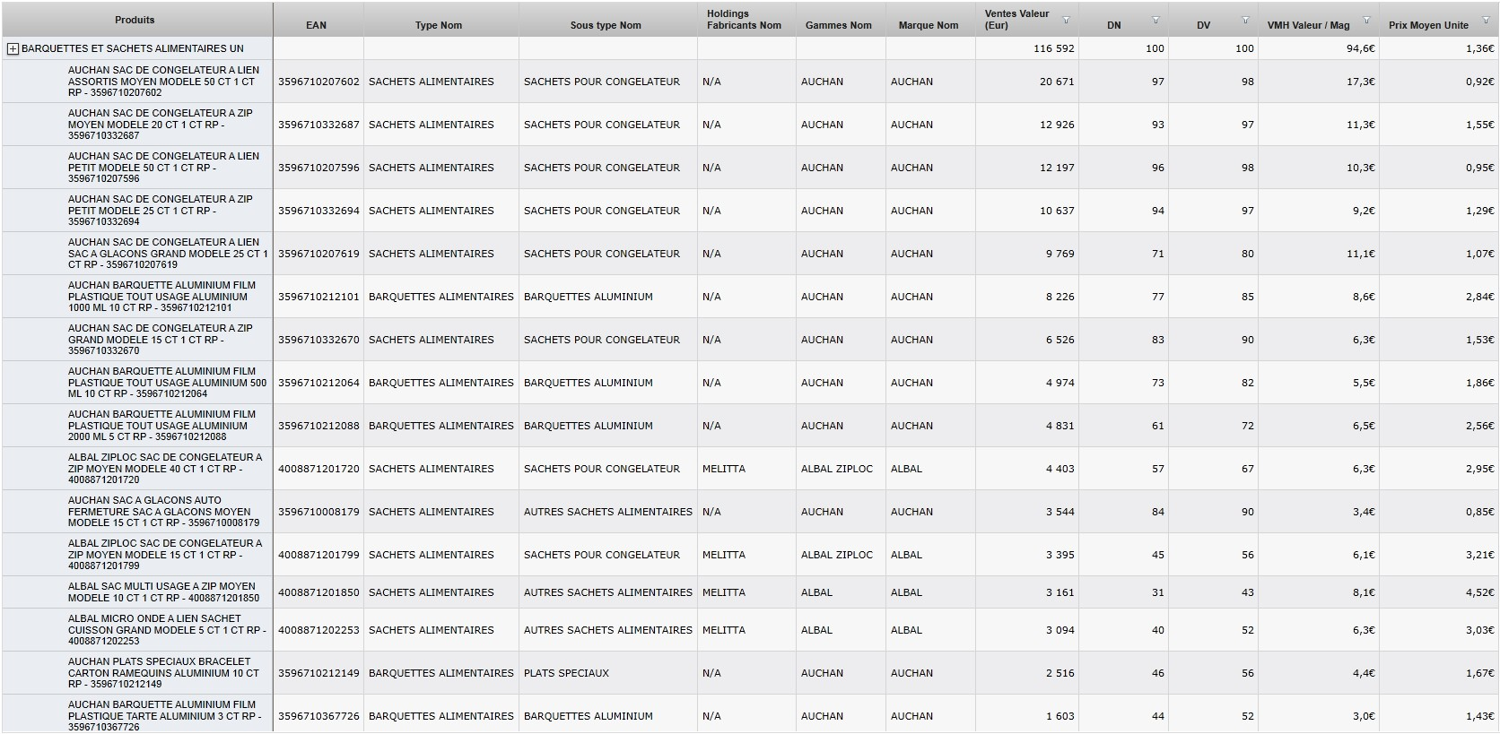Click EAN cell 3596710332687
Viewport: 1500px width, 734px height.
click(x=318, y=125)
